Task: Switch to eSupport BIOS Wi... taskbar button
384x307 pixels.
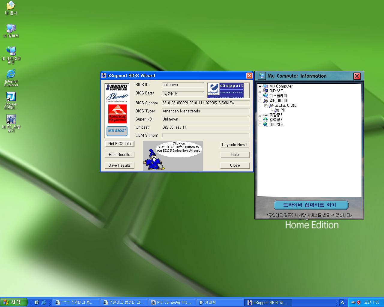Action: [x=268, y=303]
